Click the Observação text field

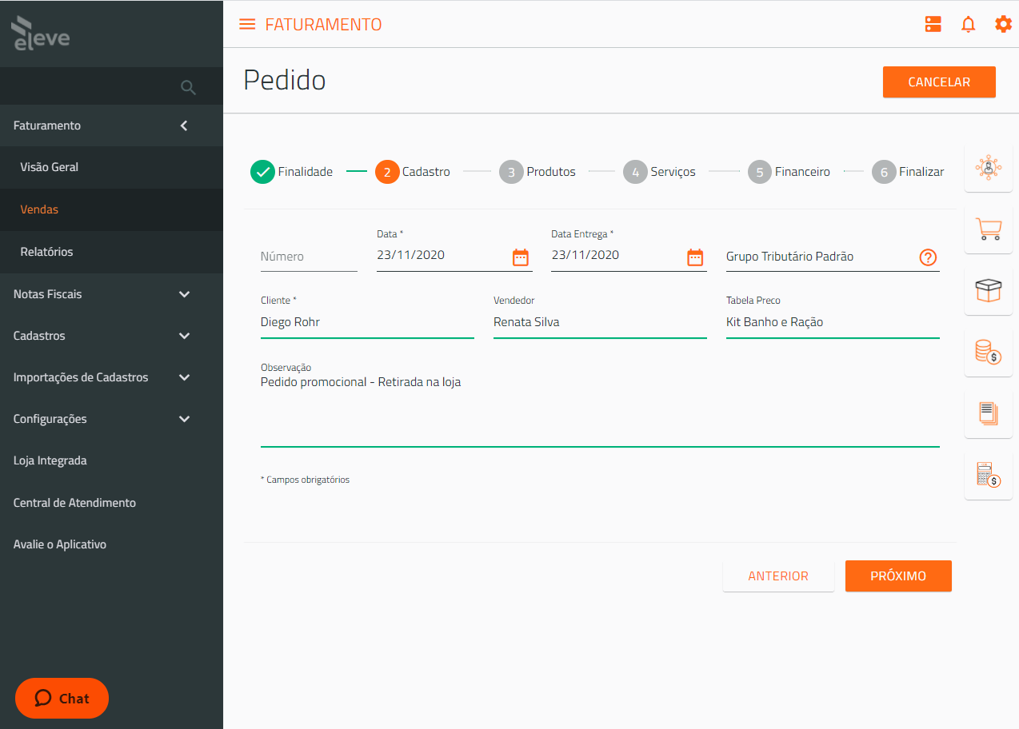[599, 409]
